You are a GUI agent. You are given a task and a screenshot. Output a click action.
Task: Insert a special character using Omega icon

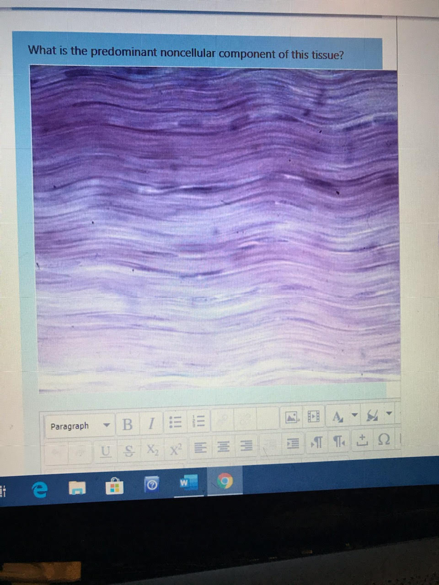[x=384, y=440]
